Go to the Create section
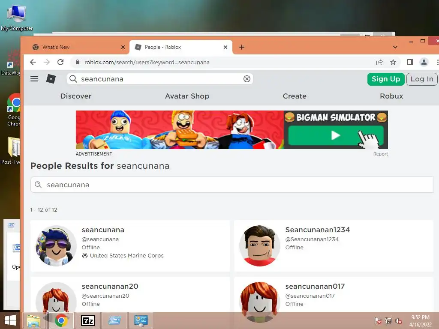Viewport: 439px width, 329px height. (x=295, y=96)
